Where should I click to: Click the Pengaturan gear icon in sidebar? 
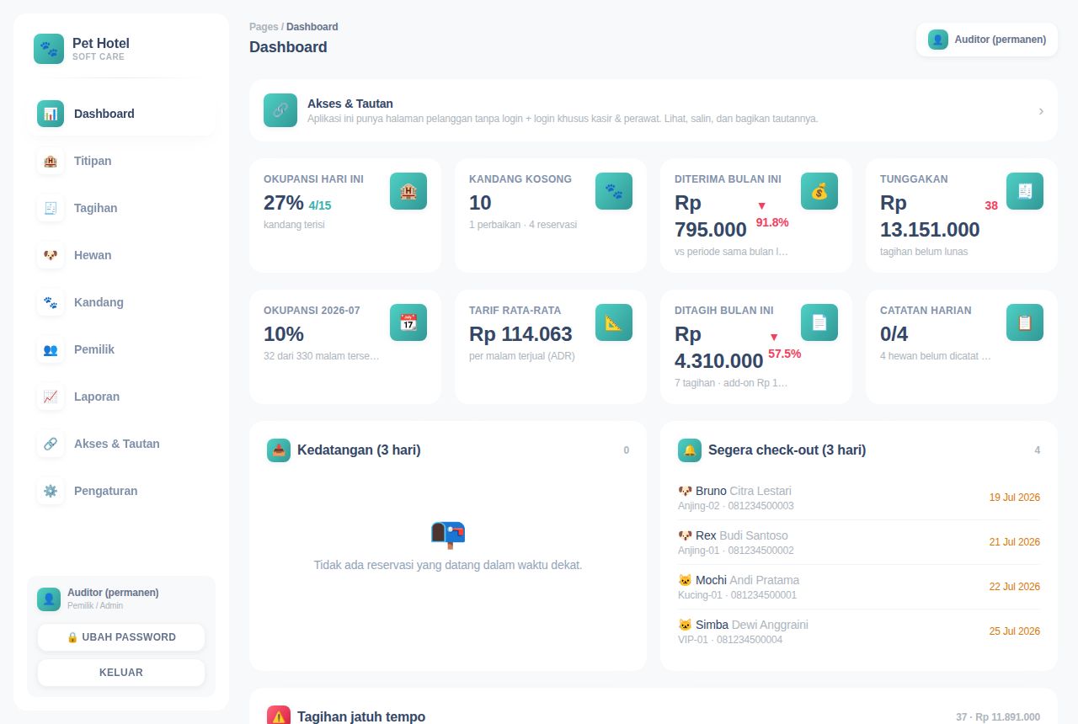pos(51,491)
